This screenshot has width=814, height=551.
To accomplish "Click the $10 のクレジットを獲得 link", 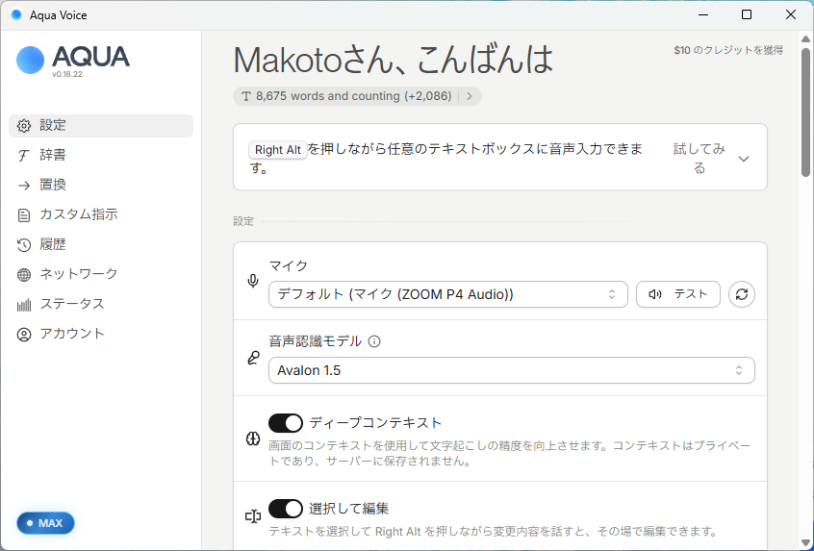I will (x=728, y=50).
